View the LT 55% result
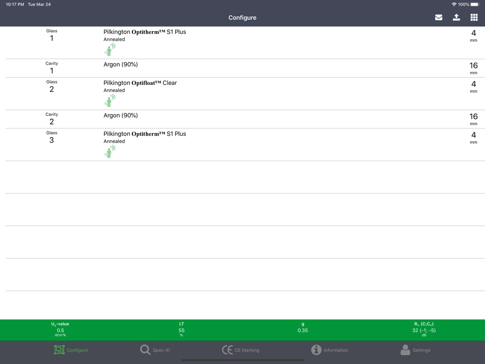485x364 pixels. point(181,330)
